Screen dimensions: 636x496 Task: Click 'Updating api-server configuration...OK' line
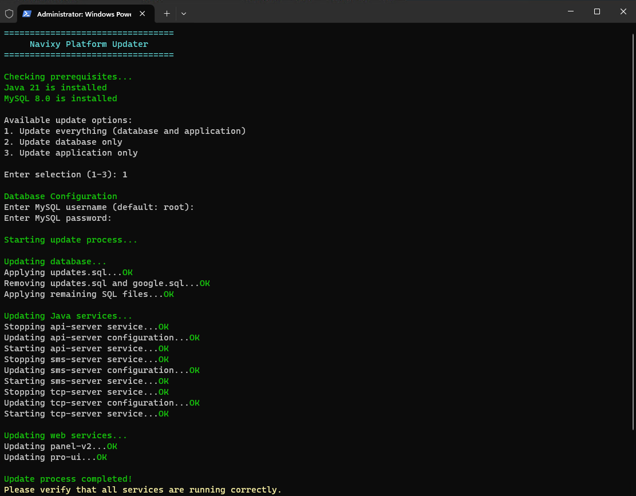102,338
